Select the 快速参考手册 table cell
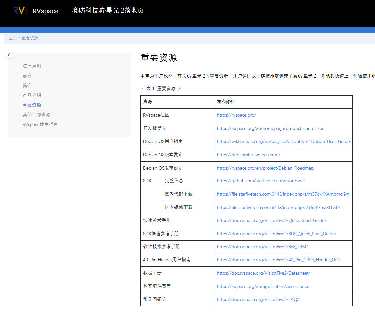 coord(177,221)
